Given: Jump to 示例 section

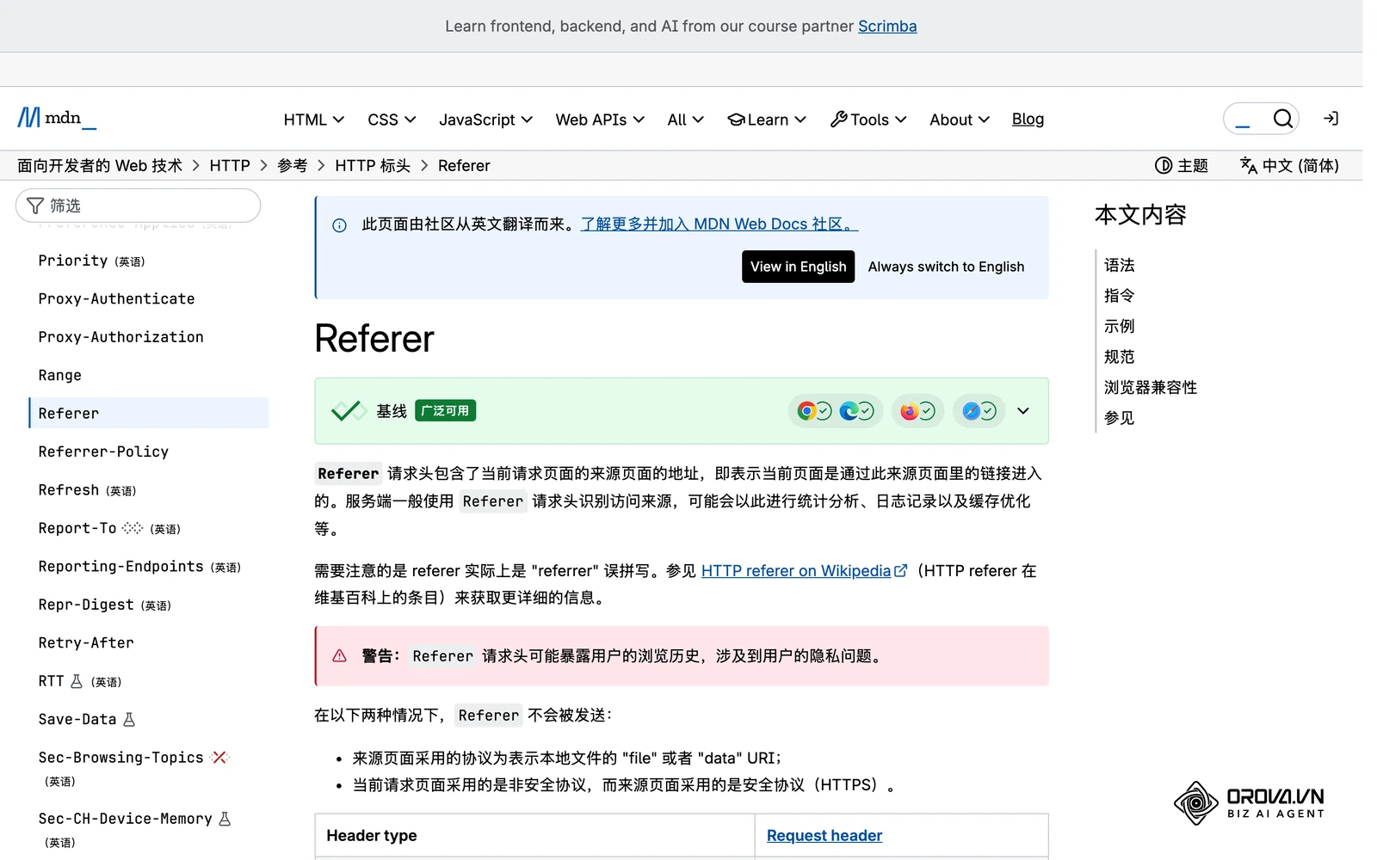Looking at the screenshot, I should 1120,326.
